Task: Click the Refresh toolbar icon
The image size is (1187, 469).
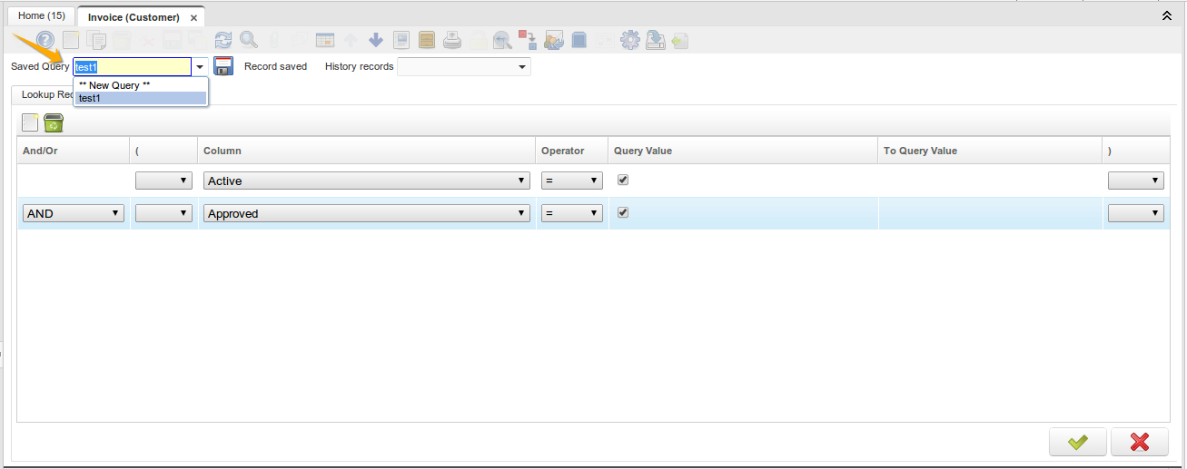Action: (223, 40)
